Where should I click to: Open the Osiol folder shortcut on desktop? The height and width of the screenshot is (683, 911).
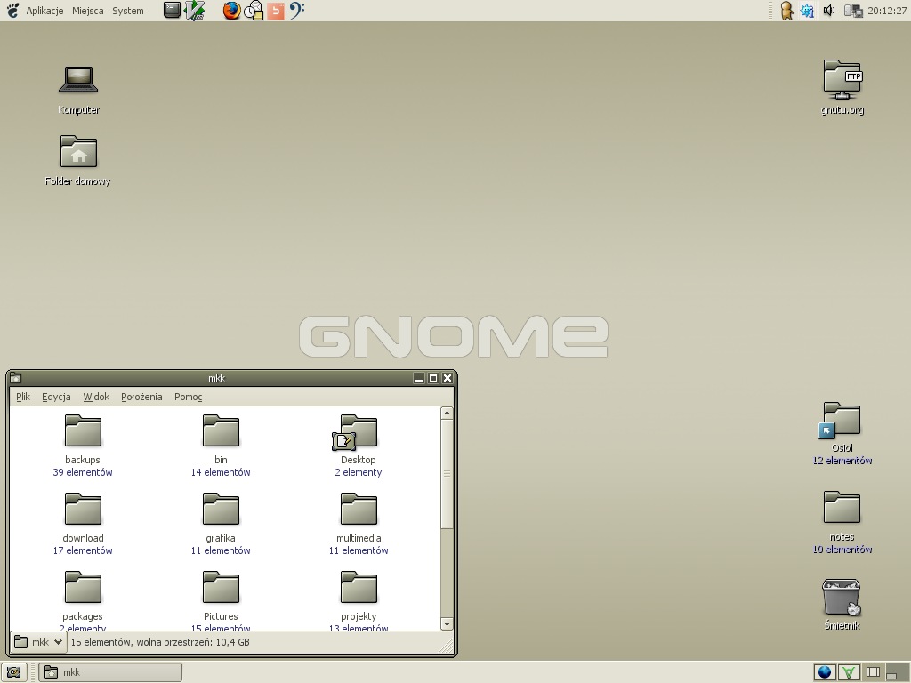840,420
